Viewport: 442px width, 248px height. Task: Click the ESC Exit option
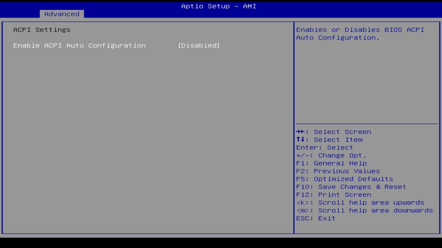coord(315,218)
